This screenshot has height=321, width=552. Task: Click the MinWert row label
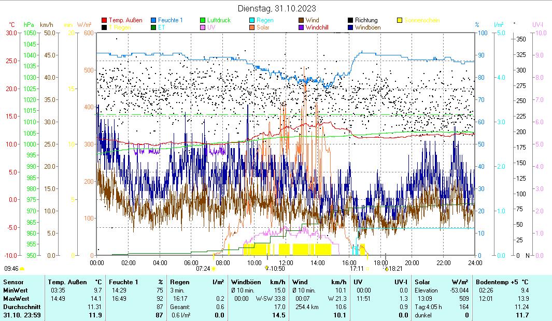coord(16,290)
